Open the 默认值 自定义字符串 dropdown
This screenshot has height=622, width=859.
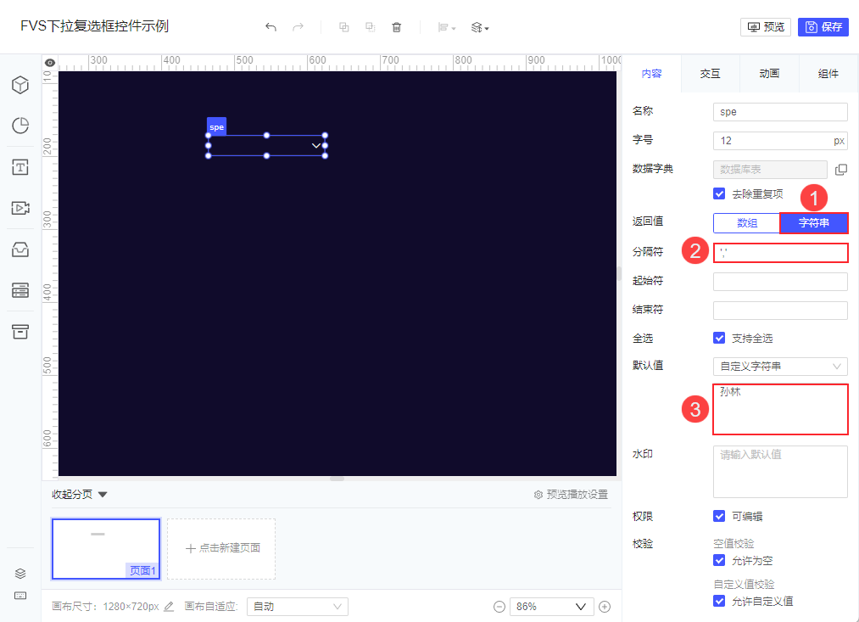pyautogui.click(x=780, y=366)
